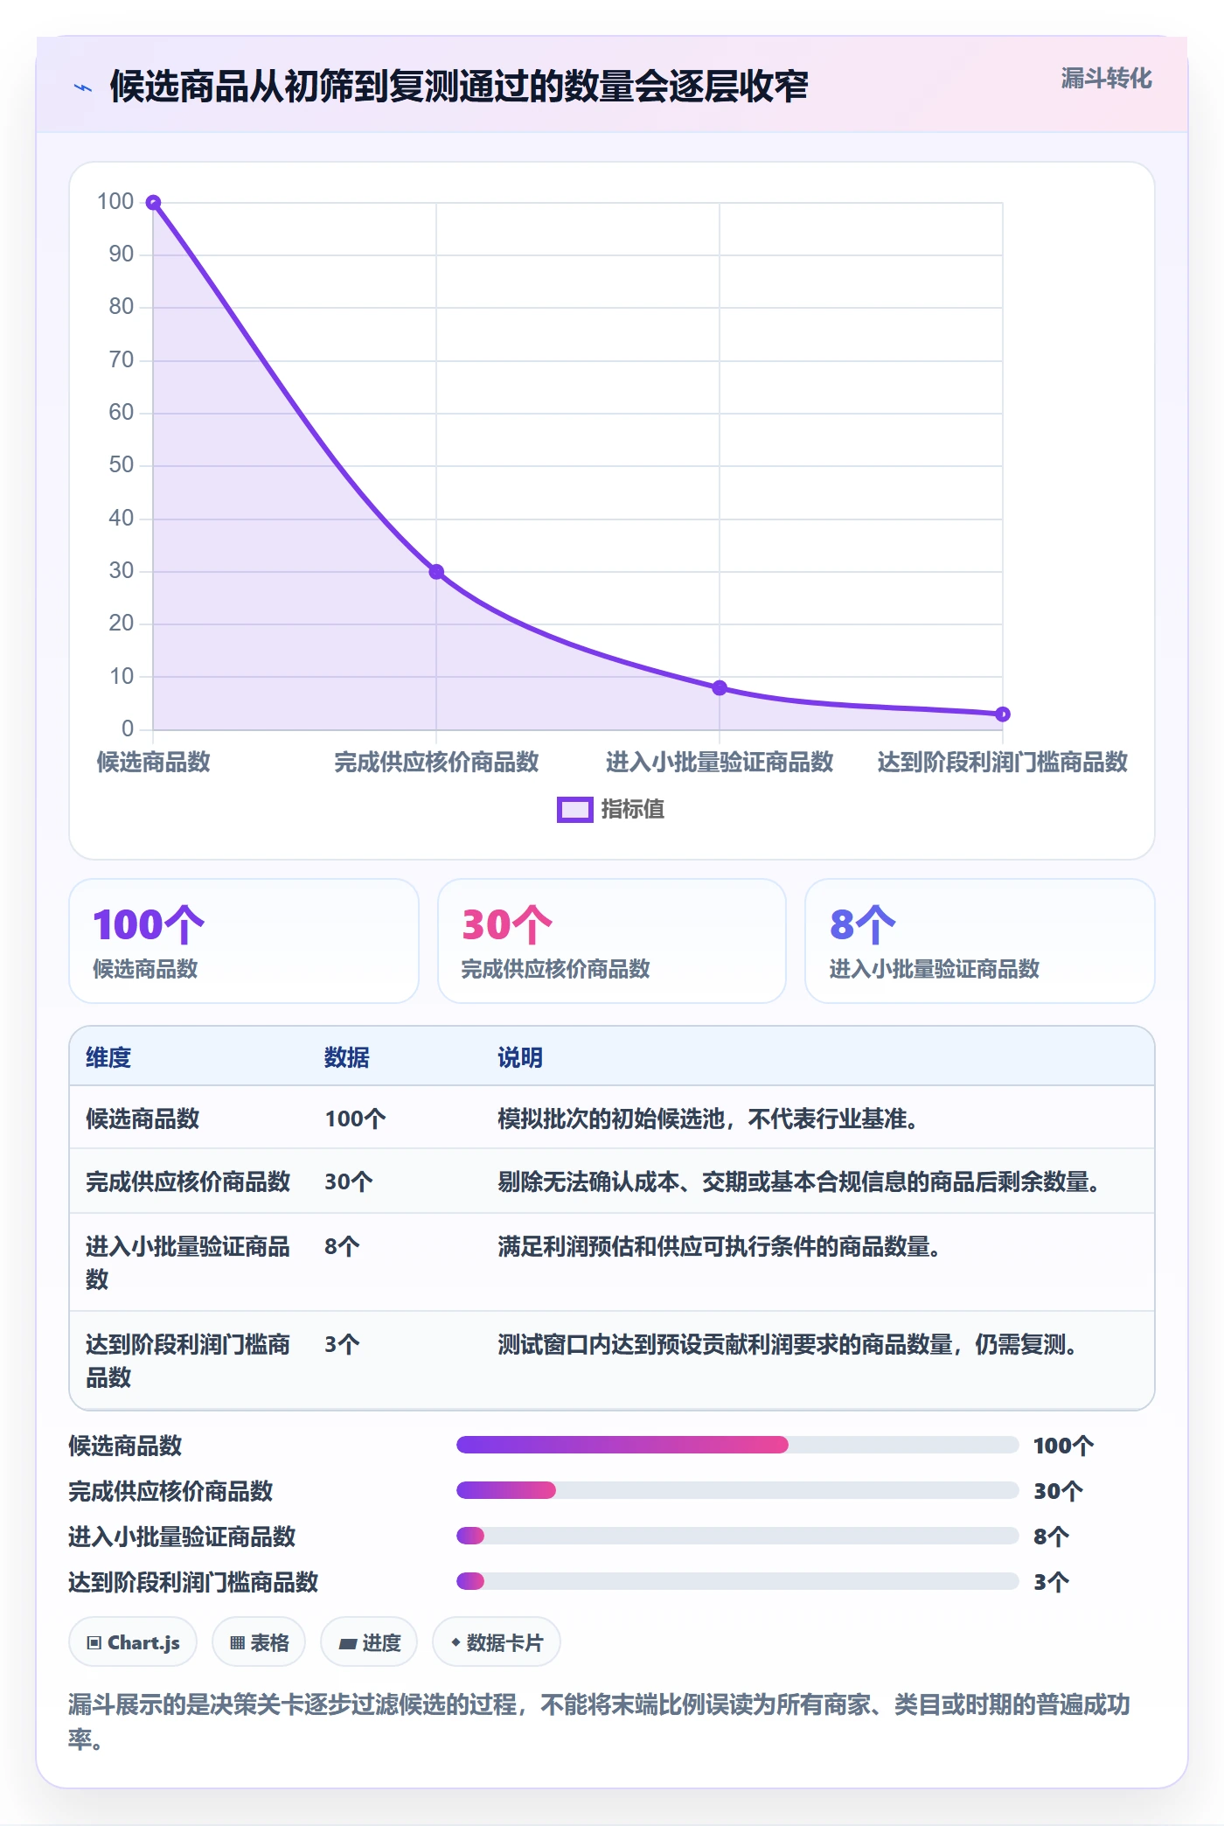Viewport: 1224px width, 1826px height.
Task: Select the chart point for 达到阶段利润门槛商品数
Action: (1003, 714)
